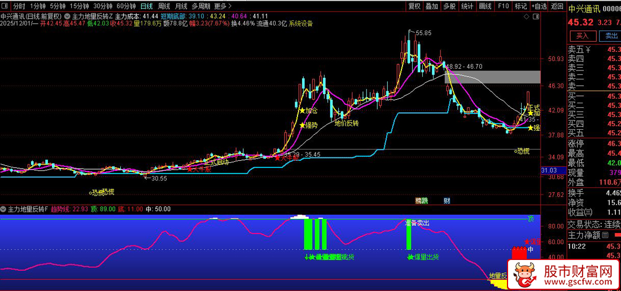621x291 pixels.
Task: Switch to 周线 weekly chart
Action: pyautogui.click(x=164, y=6)
